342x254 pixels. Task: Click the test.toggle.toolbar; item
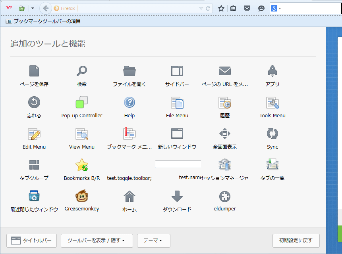[129, 178]
